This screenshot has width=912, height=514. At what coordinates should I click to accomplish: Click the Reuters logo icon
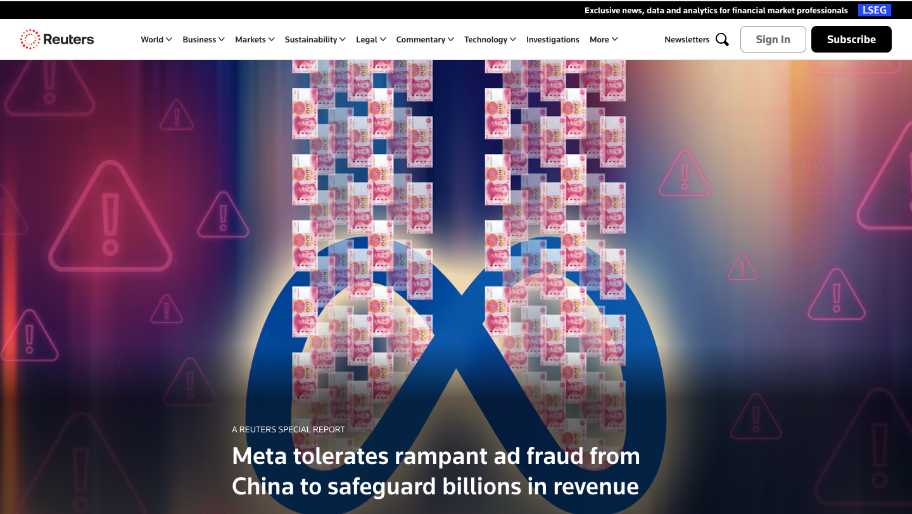[x=30, y=39]
